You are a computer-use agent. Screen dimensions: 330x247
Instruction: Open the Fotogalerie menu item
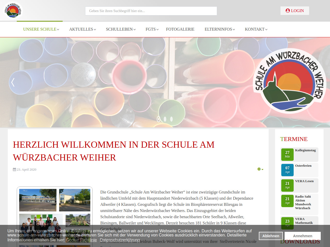click(x=180, y=29)
